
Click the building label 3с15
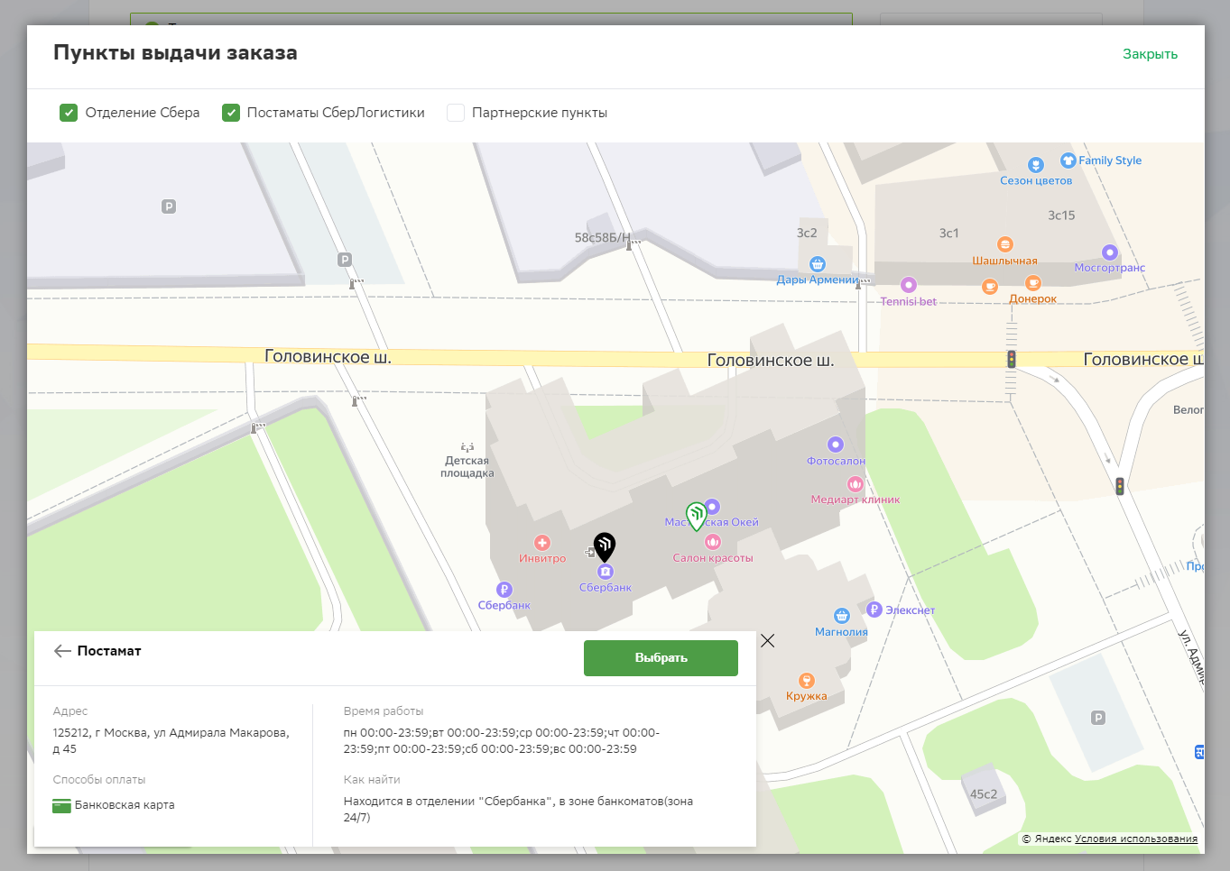pos(1061,215)
